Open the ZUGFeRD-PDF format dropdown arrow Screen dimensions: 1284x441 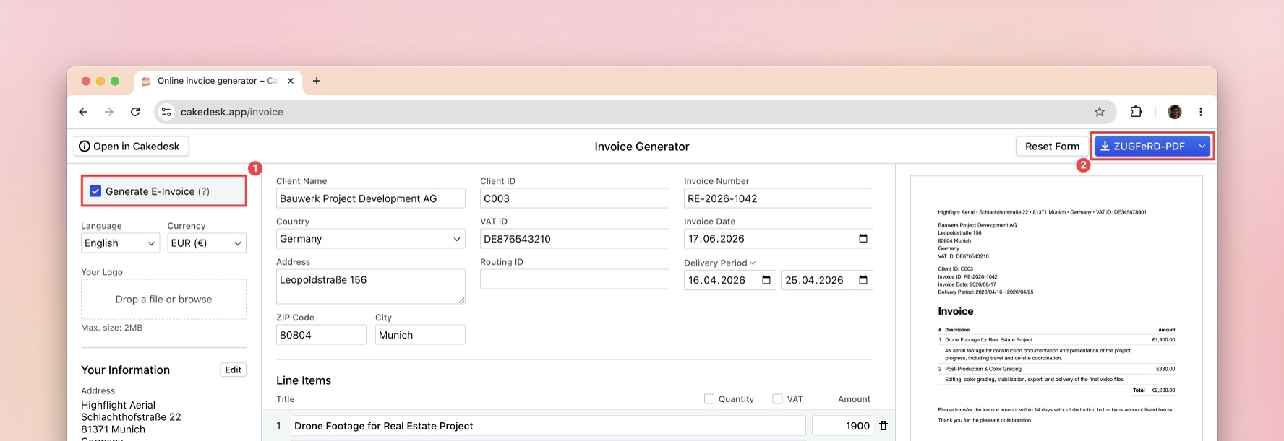point(1202,147)
